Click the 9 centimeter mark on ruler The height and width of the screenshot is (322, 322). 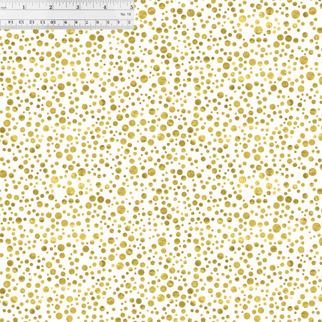point(66,22)
